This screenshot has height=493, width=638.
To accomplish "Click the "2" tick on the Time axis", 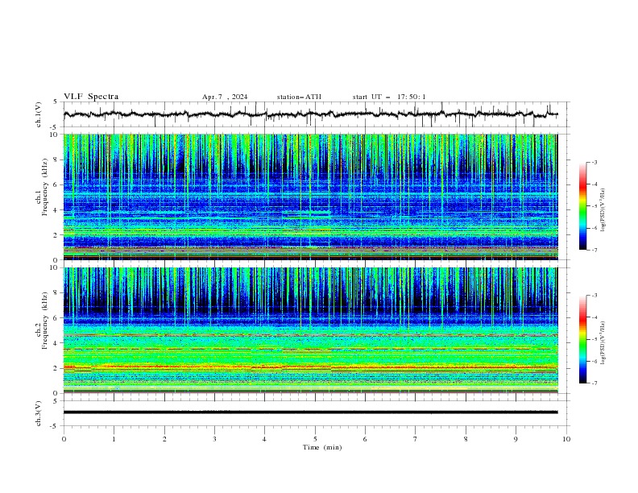I will click(x=164, y=439).
